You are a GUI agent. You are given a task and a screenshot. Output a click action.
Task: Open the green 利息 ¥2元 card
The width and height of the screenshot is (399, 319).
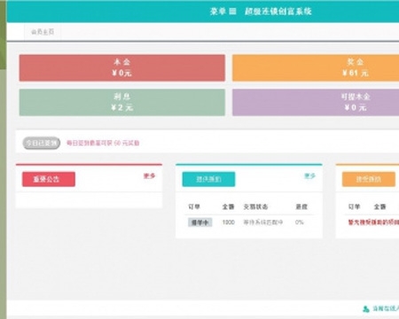click(122, 102)
